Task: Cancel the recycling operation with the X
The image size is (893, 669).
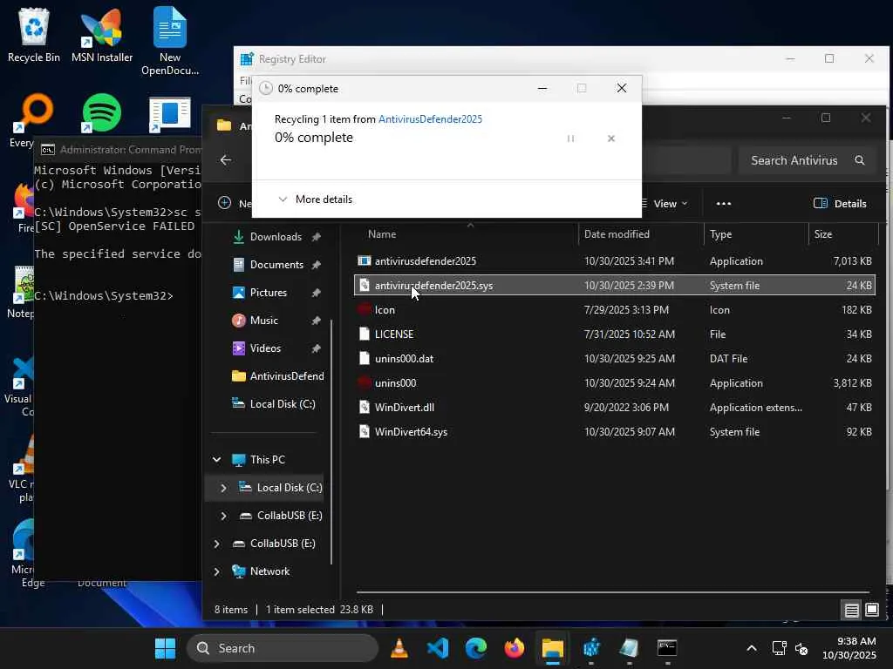Action: pos(611,139)
